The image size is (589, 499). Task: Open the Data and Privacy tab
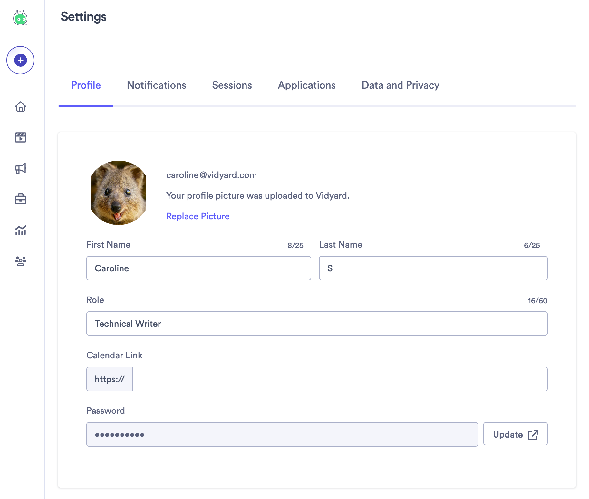point(400,85)
